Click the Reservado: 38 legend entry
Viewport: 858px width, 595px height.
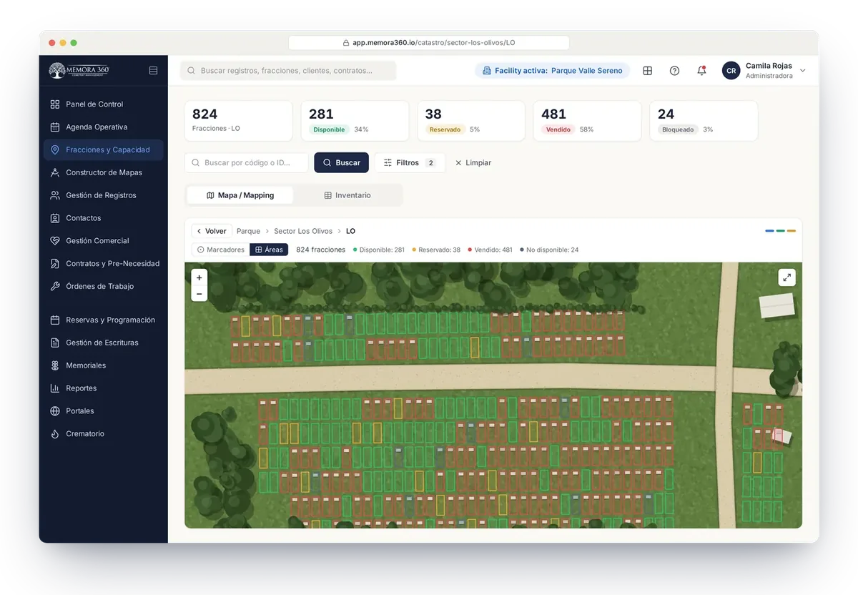coord(436,250)
